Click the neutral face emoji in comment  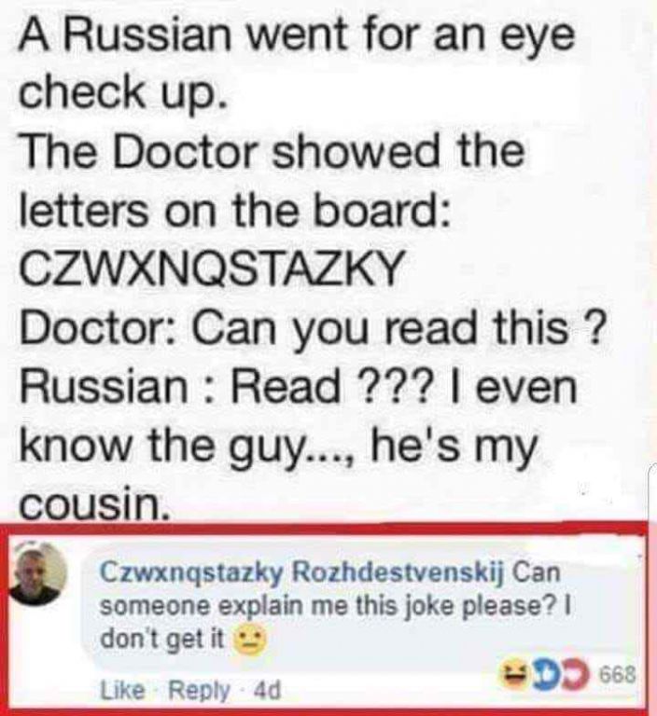tap(249, 639)
